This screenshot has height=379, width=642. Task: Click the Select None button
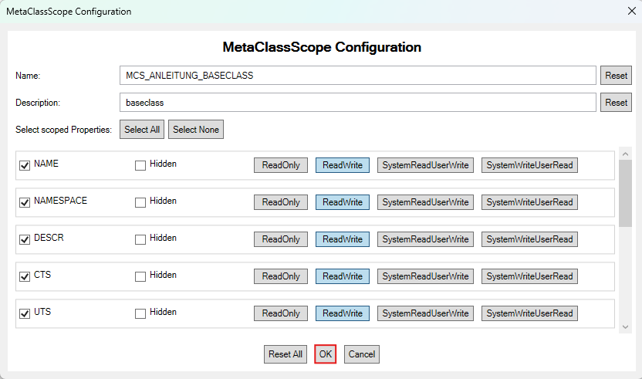(x=196, y=130)
